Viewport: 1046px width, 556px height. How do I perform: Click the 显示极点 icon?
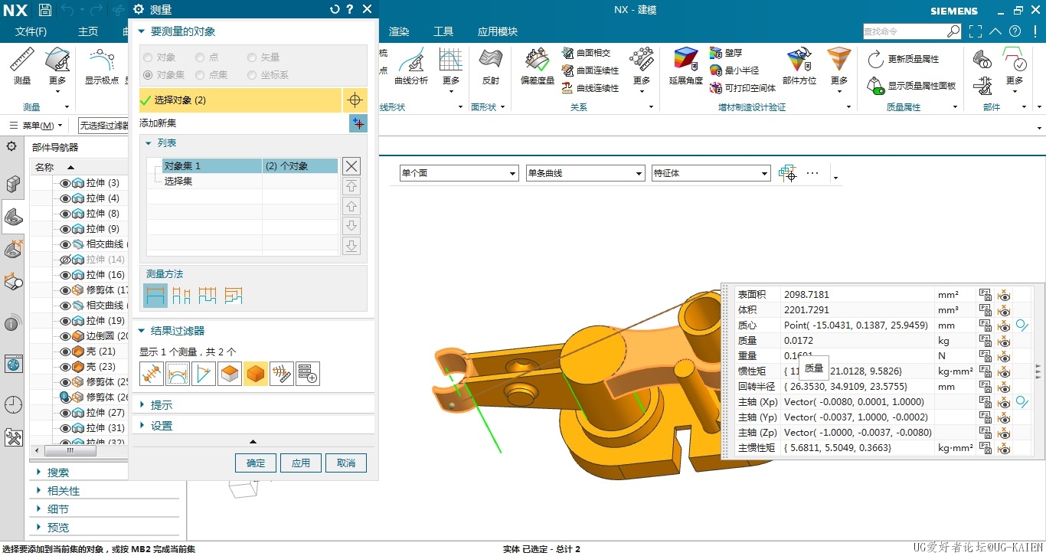point(102,65)
